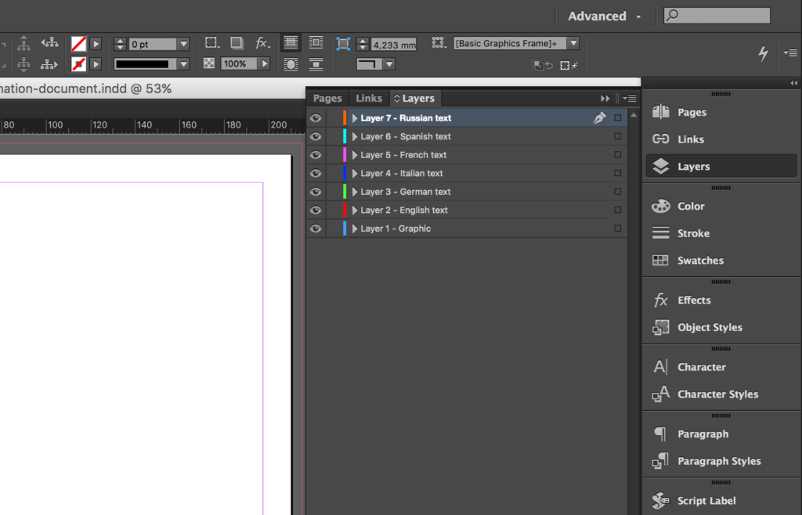The image size is (802, 515).
Task: Open the Character panel
Action: pyautogui.click(x=701, y=366)
